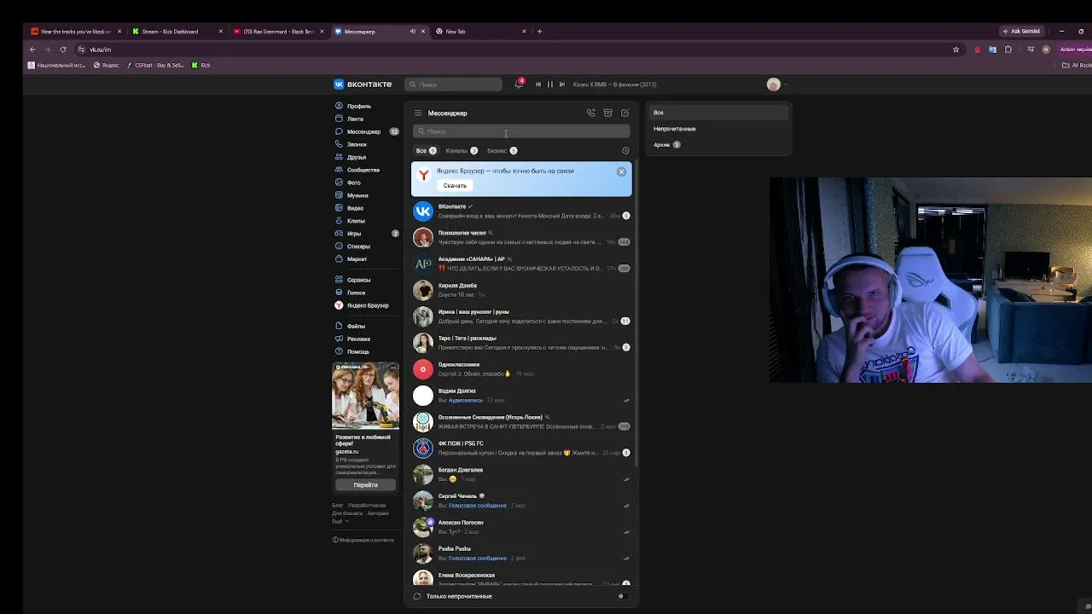This screenshot has width=1092, height=614.
Task: Open archive icon in messenger header
Action: point(607,113)
